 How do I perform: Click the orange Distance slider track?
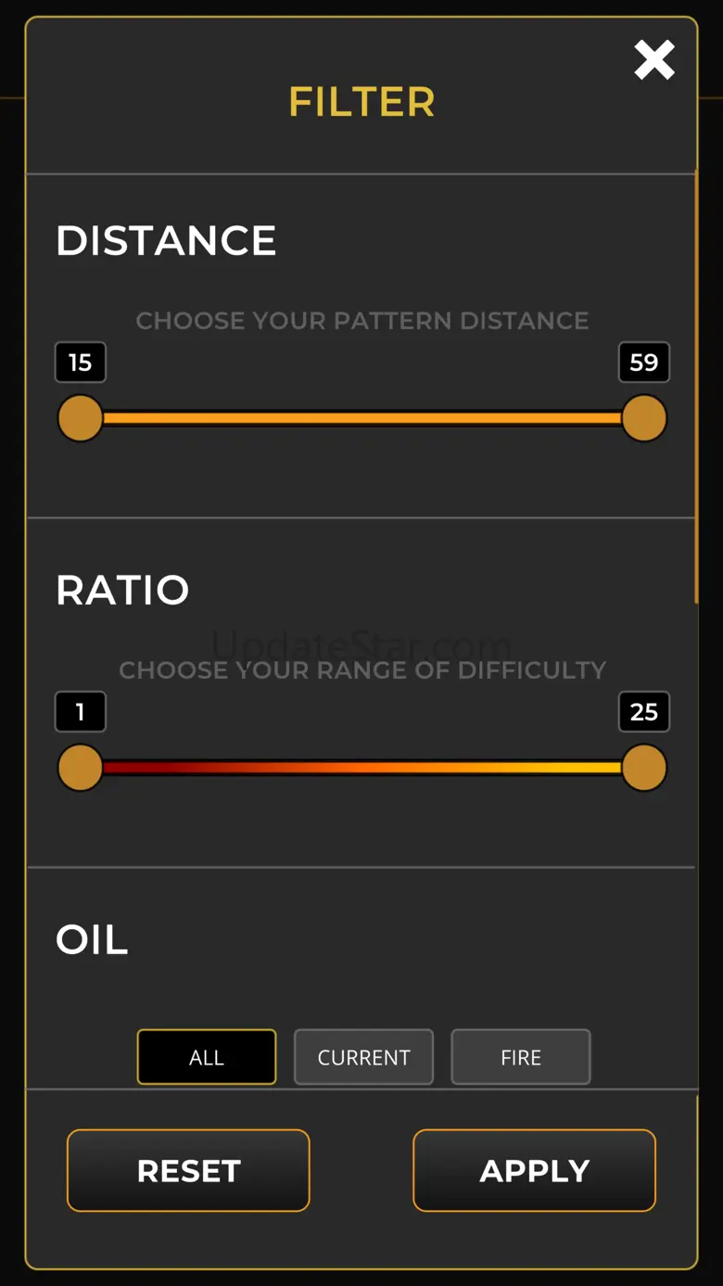click(x=361, y=418)
